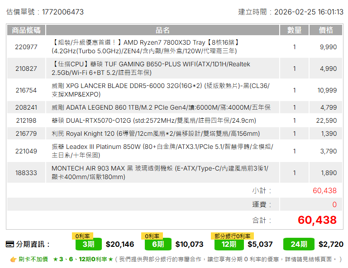Click the 運費 shipping value 0
The height and width of the screenshot is (268, 348).
pyautogui.click(x=334, y=204)
